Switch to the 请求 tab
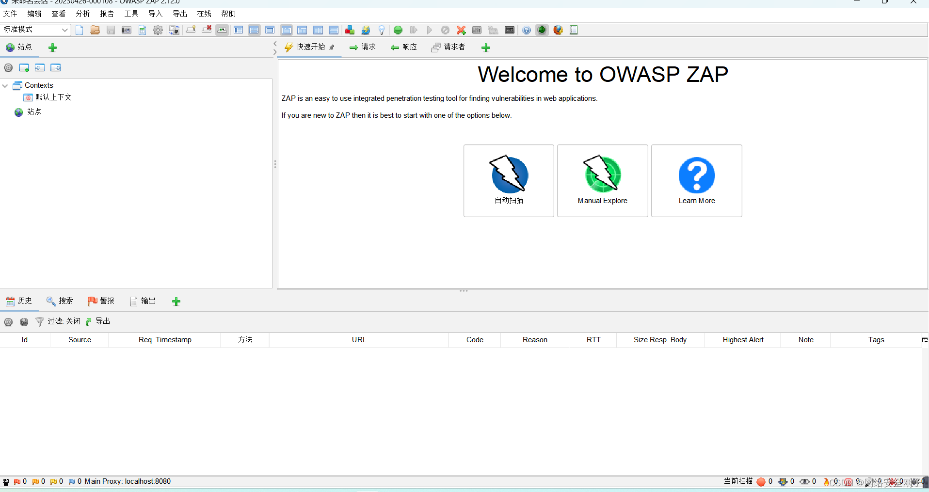The width and height of the screenshot is (929, 492). (x=362, y=47)
